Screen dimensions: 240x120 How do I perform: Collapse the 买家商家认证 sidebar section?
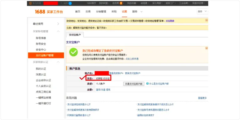58,62
